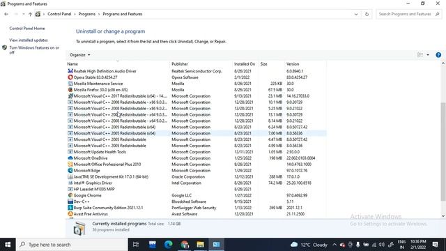Image resolution: width=446 pixels, height=251 pixels.
Task: Click the Dev-C++ program icon
Action: [70, 201]
